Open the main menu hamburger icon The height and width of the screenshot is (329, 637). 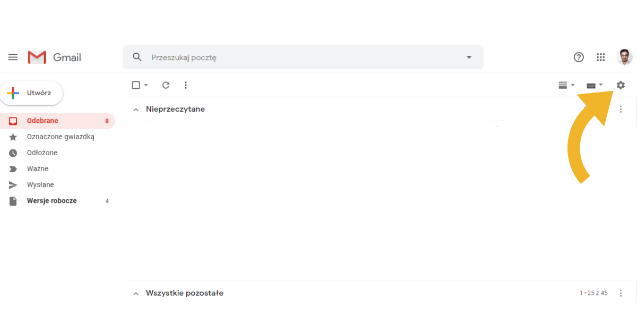(x=13, y=57)
